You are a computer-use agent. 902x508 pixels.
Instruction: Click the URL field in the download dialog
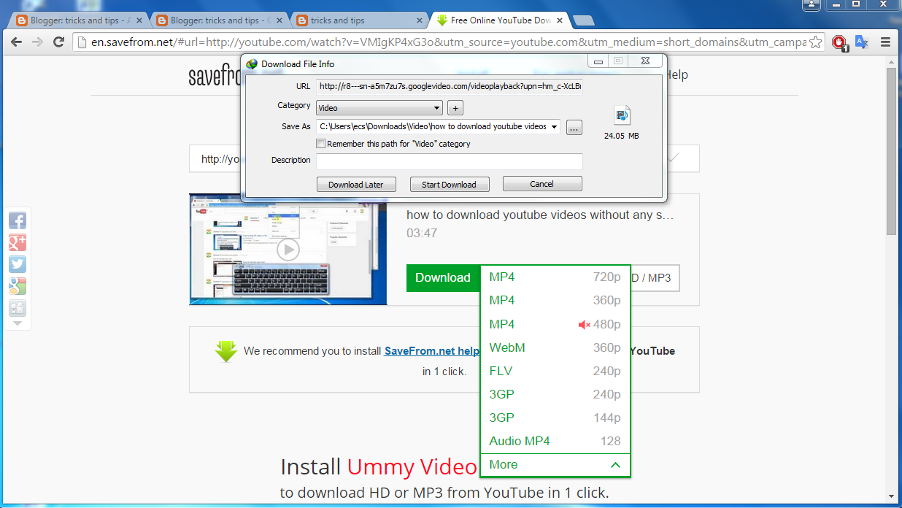(450, 87)
